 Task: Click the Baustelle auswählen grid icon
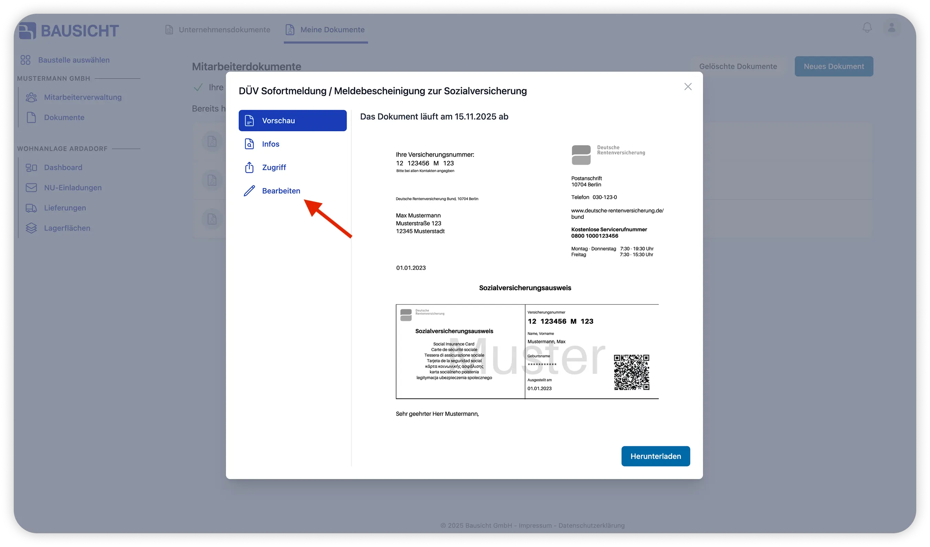pyautogui.click(x=25, y=60)
